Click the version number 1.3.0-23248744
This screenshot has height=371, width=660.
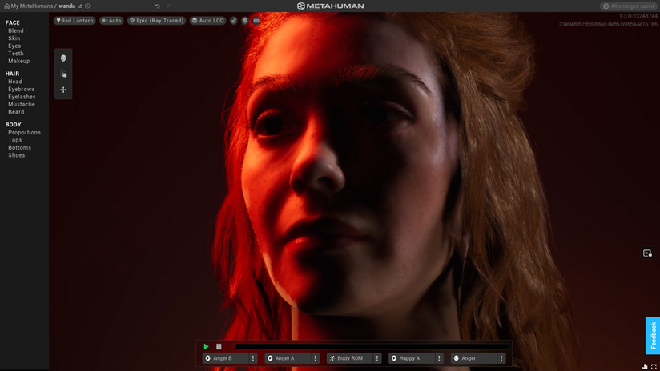pyautogui.click(x=638, y=16)
